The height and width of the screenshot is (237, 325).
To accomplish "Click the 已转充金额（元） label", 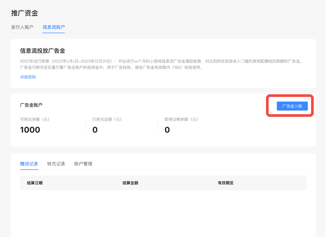I will 107,119.
